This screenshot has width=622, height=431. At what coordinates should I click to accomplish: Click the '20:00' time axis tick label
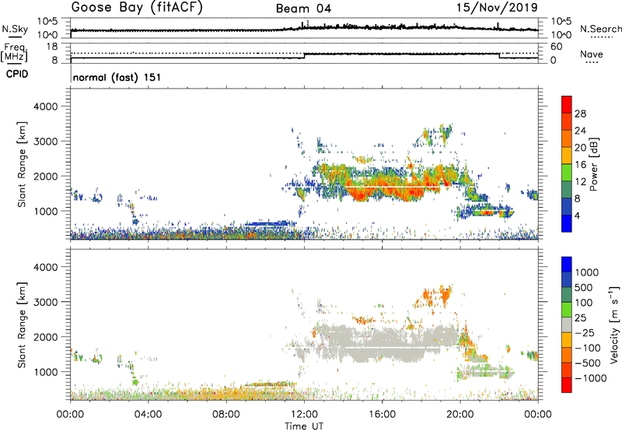coord(460,415)
